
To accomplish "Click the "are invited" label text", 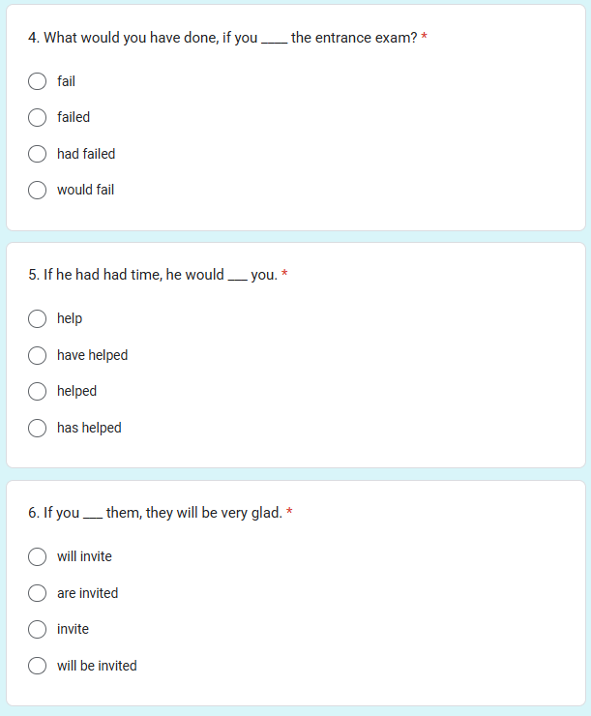I will 88,593.
